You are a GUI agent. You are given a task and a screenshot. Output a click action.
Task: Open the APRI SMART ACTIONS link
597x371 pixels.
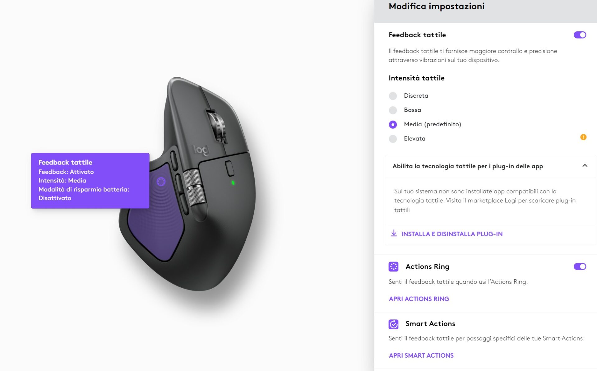tap(421, 355)
